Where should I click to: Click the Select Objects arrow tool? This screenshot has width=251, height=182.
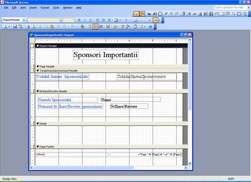pyautogui.click(x=136, y=14)
